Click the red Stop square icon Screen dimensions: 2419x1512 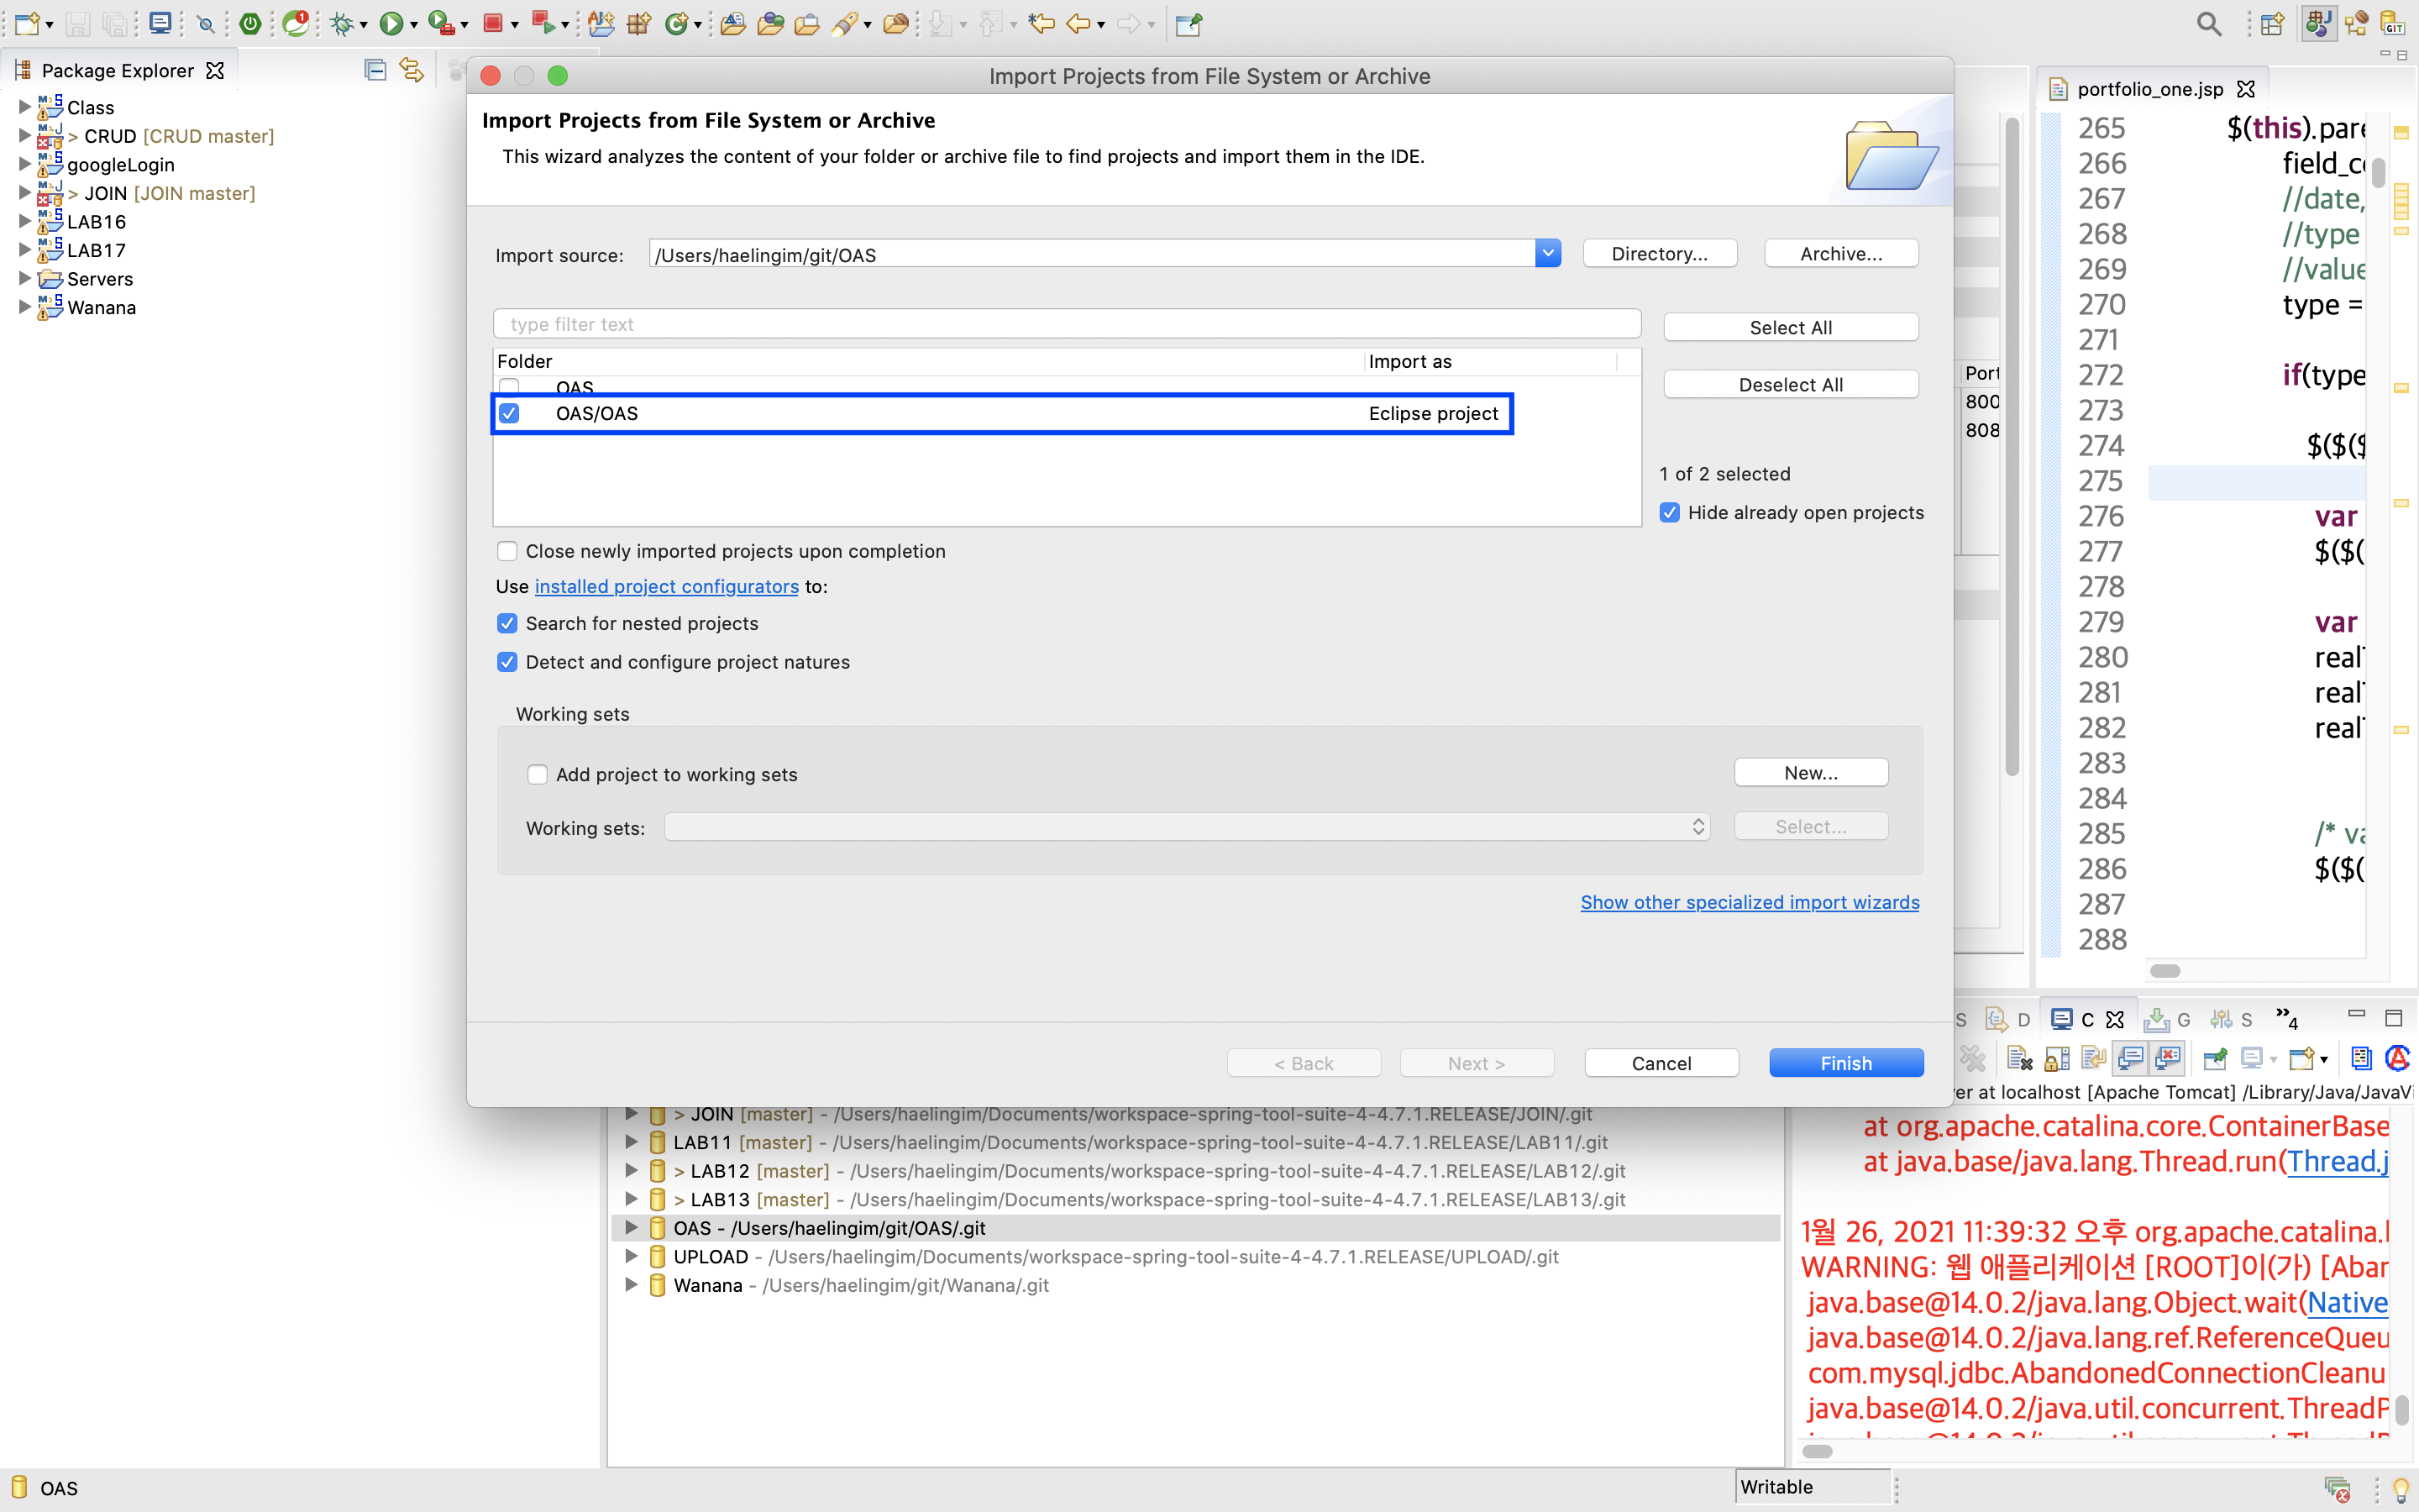tap(493, 23)
